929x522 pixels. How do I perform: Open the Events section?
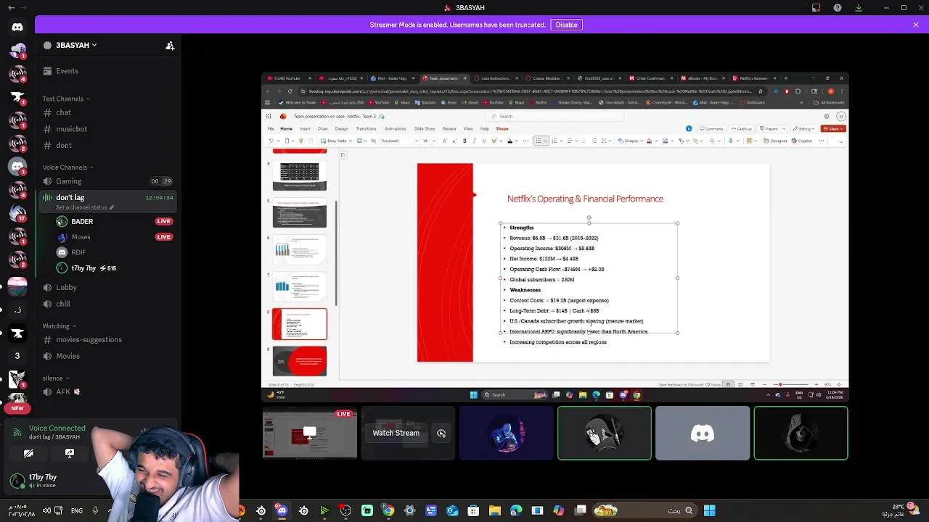109,71
